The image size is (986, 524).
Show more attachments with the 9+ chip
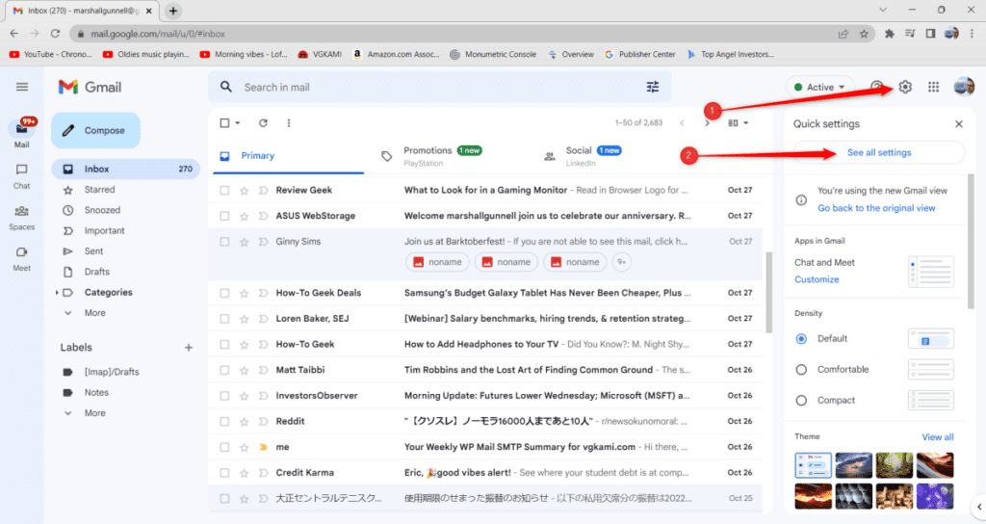tap(621, 262)
